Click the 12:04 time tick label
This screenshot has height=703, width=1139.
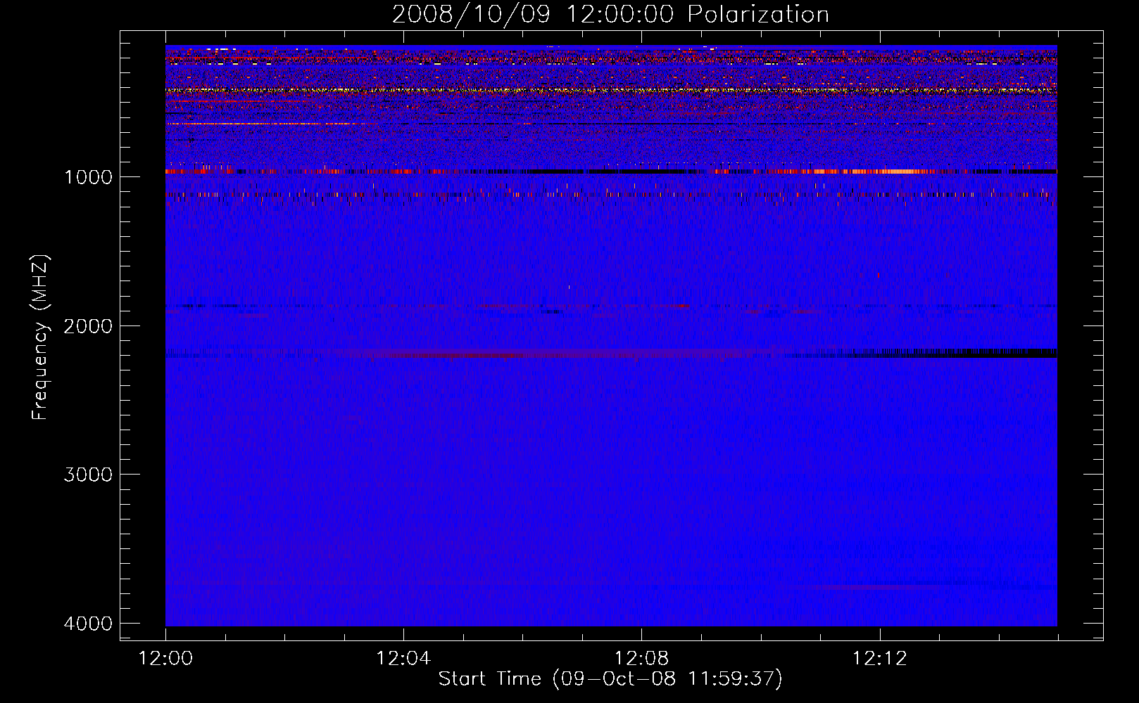pos(403,659)
